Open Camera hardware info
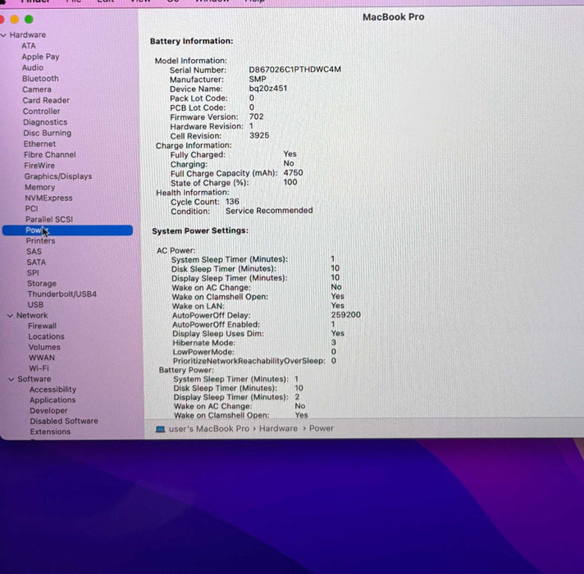Screen dimensions: 584x574 point(37,89)
